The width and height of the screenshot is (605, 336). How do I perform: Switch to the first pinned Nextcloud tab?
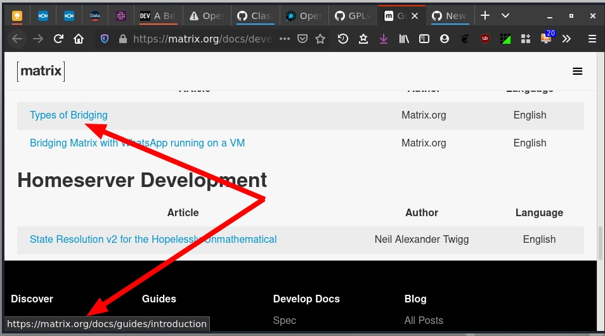coord(43,16)
